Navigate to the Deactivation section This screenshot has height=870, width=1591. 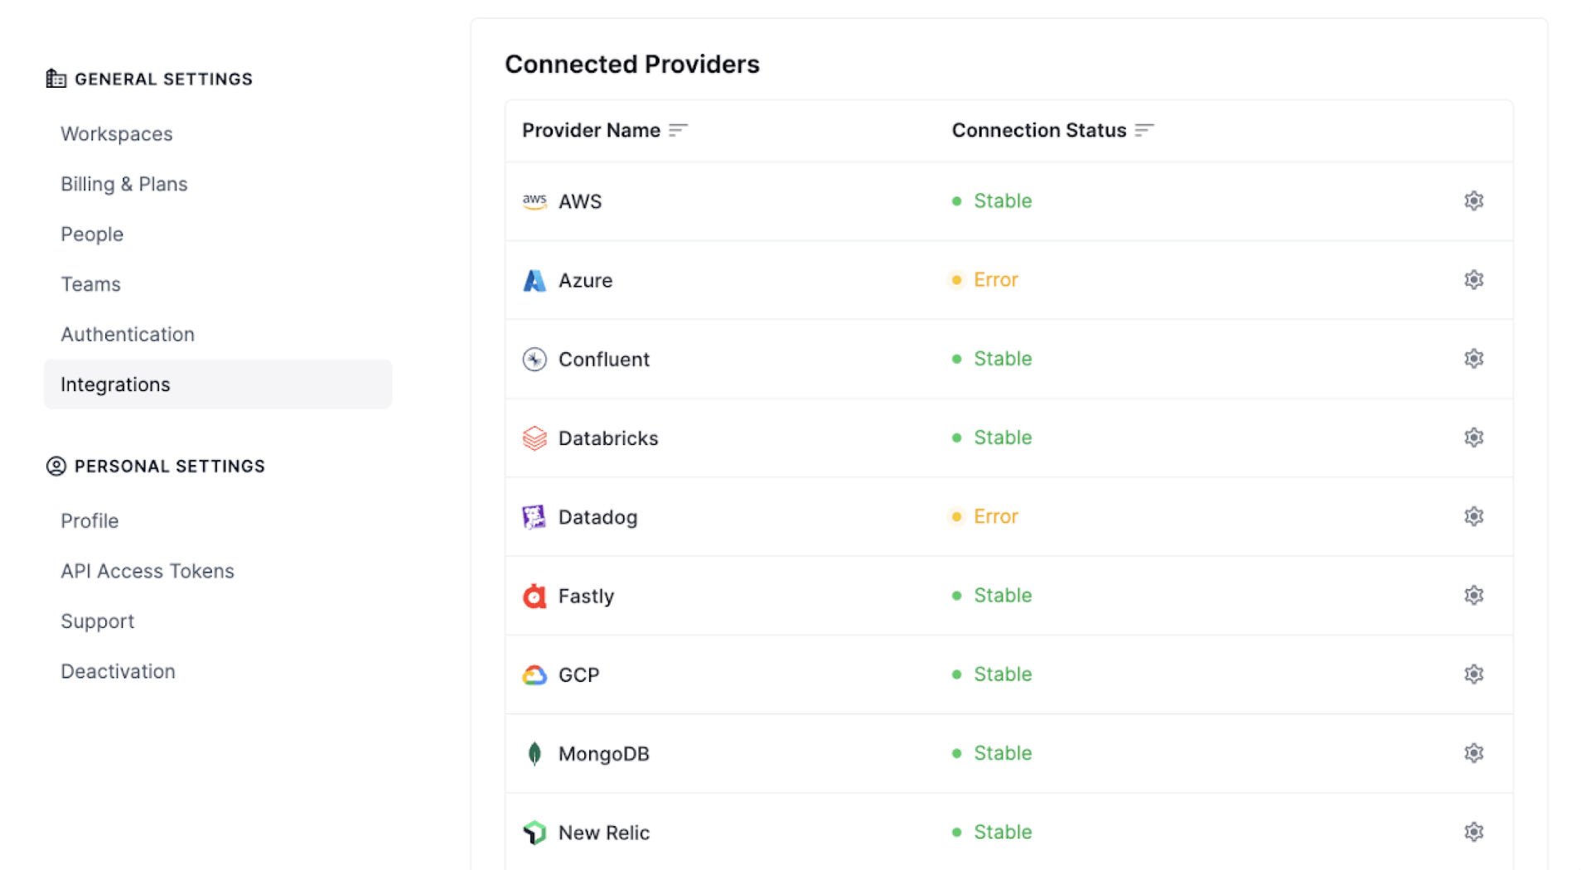pos(118,672)
